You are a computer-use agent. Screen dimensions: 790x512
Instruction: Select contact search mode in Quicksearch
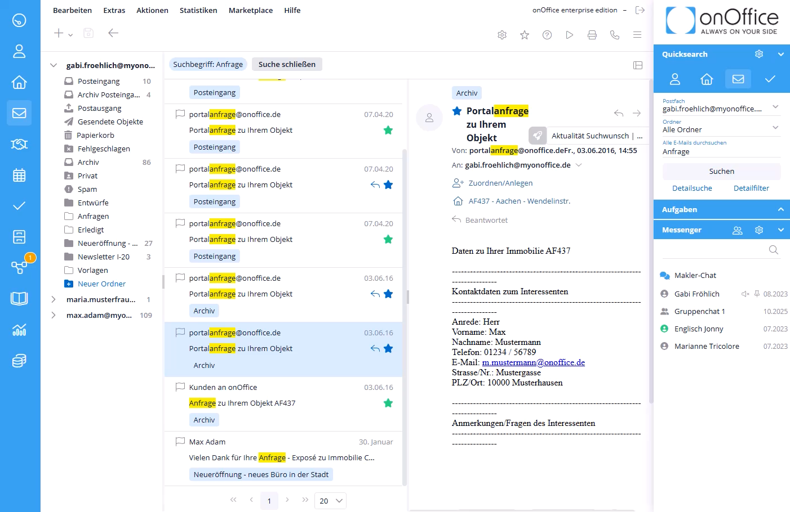click(675, 79)
